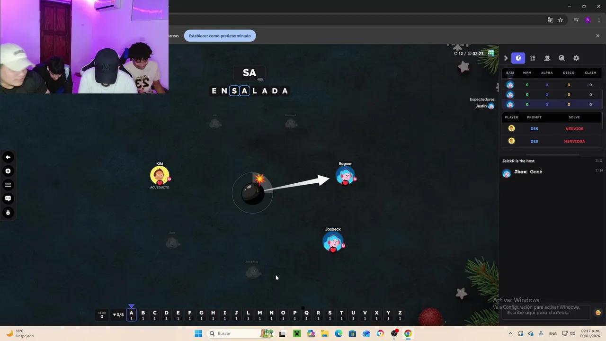Click the word ENSALADA display
Image resolution: width=606 pixels, height=341 pixels.
[x=250, y=91]
